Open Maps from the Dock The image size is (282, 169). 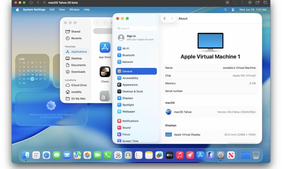77,155
